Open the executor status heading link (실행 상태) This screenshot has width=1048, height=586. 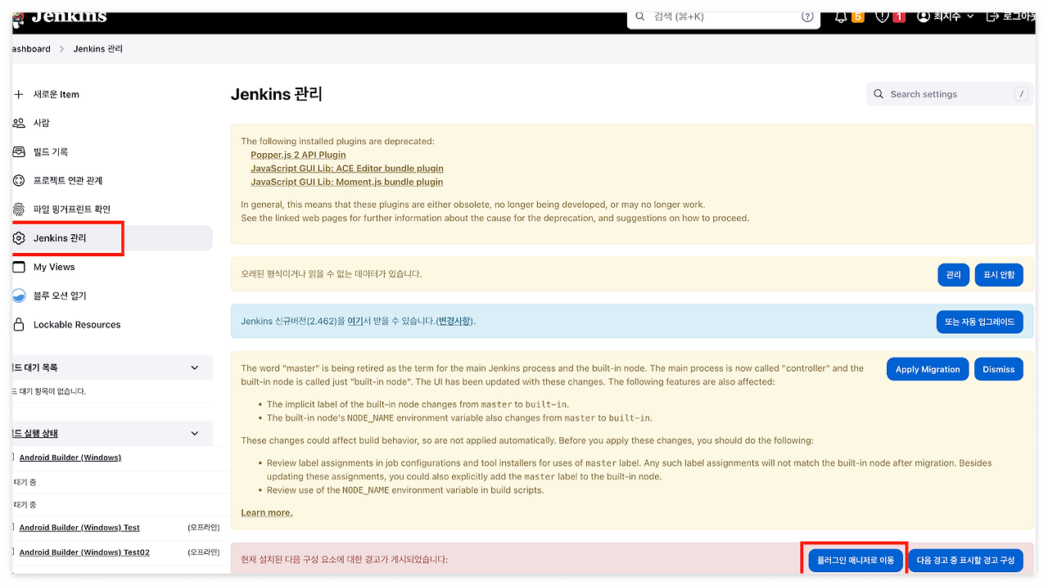35,433
